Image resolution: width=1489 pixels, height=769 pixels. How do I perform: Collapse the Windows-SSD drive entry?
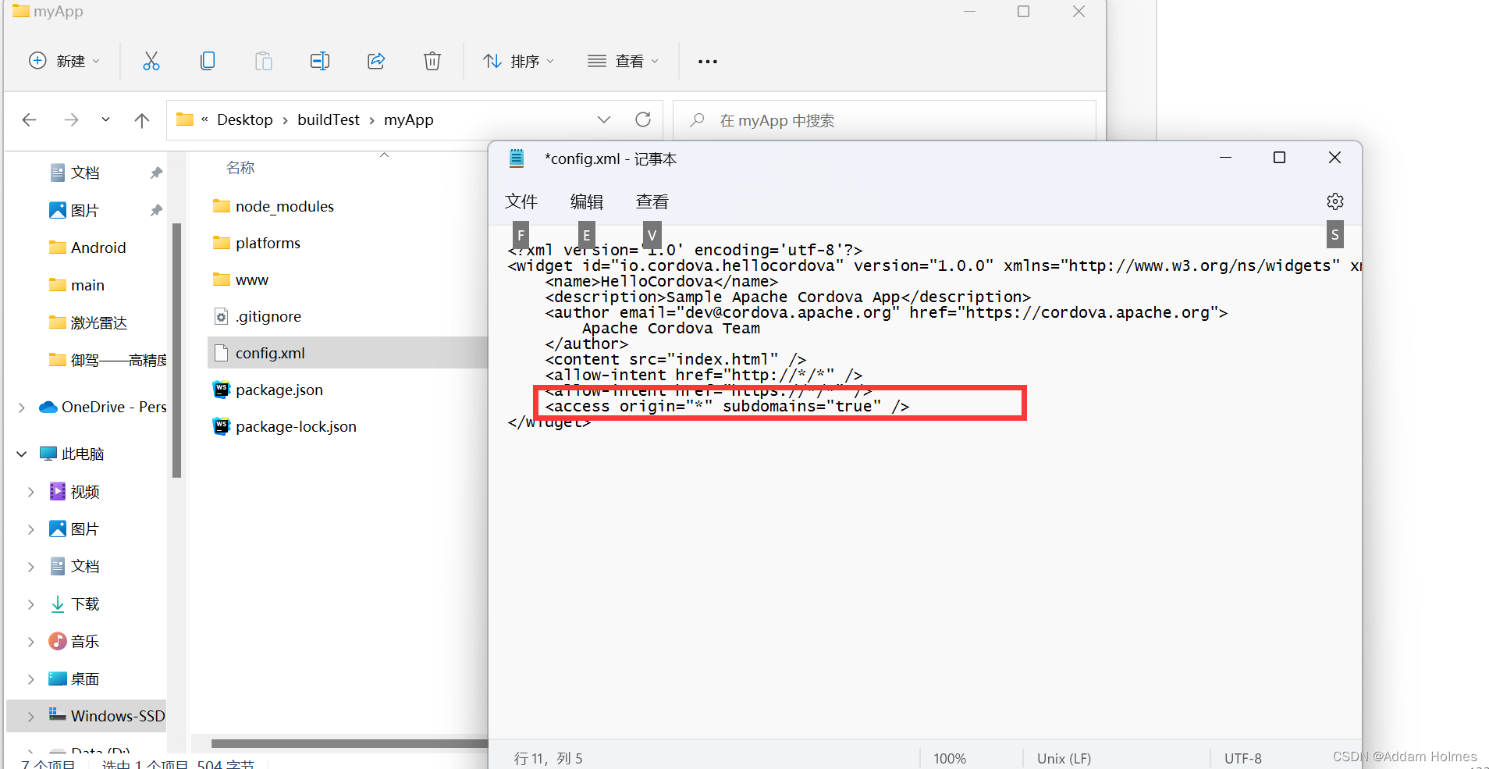point(30,716)
